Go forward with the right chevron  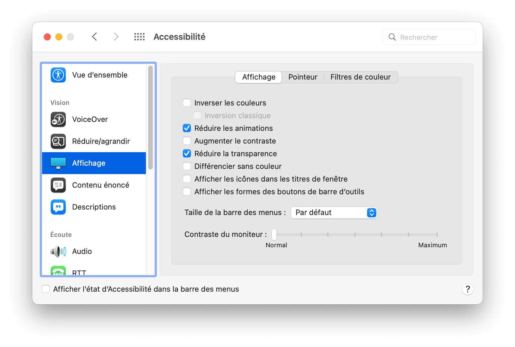pyautogui.click(x=116, y=37)
